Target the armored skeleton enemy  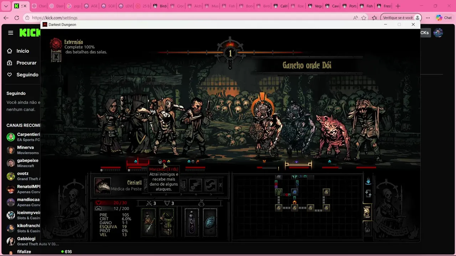coord(299,130)
